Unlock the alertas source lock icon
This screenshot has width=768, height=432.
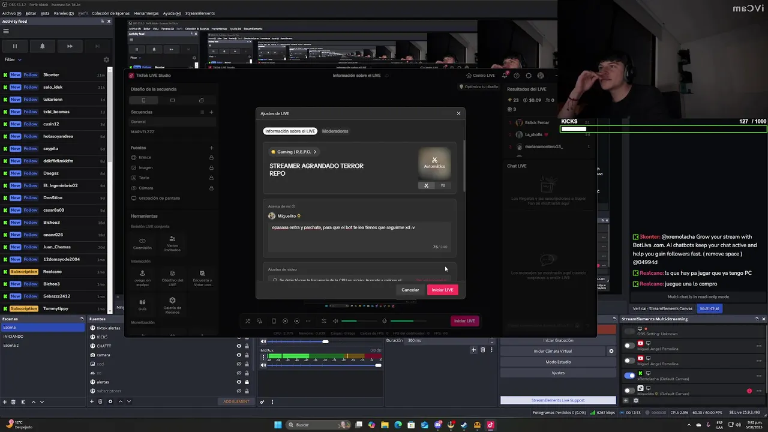247,382
